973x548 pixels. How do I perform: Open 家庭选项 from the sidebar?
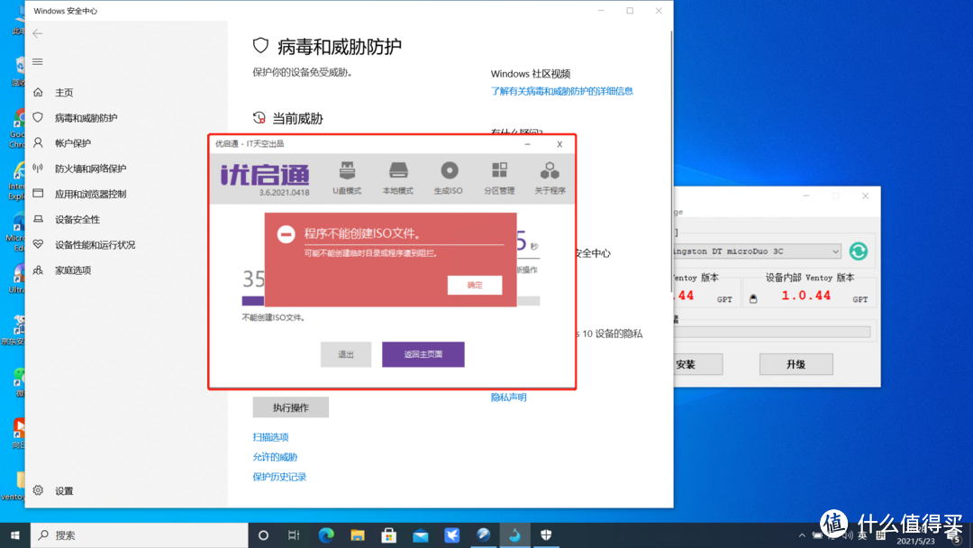pyautogui.click(x=73, y=269)
